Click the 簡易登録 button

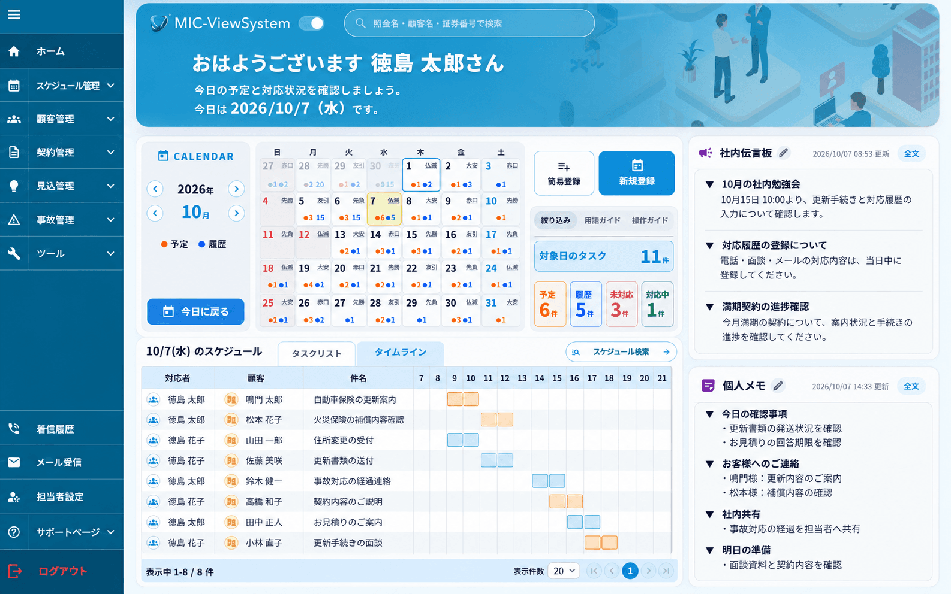pos(564,173)
